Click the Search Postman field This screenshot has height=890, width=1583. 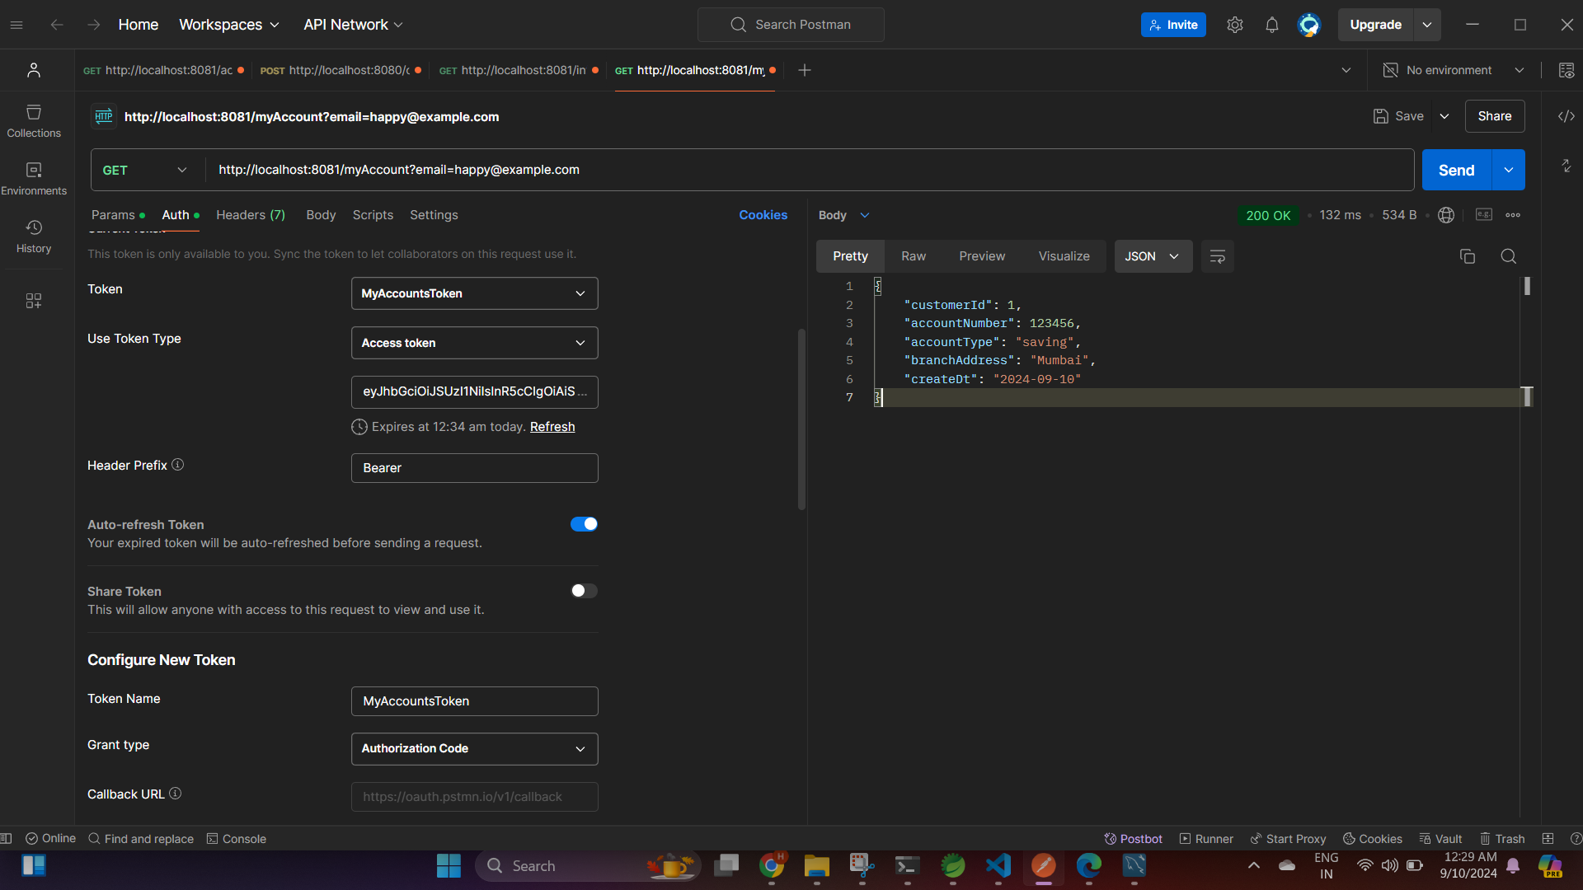(791, 25)
